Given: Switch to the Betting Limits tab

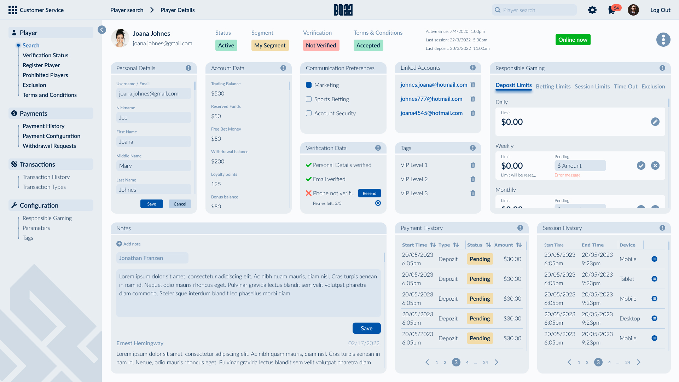Looking at the screenshot, I should (553, 86).
